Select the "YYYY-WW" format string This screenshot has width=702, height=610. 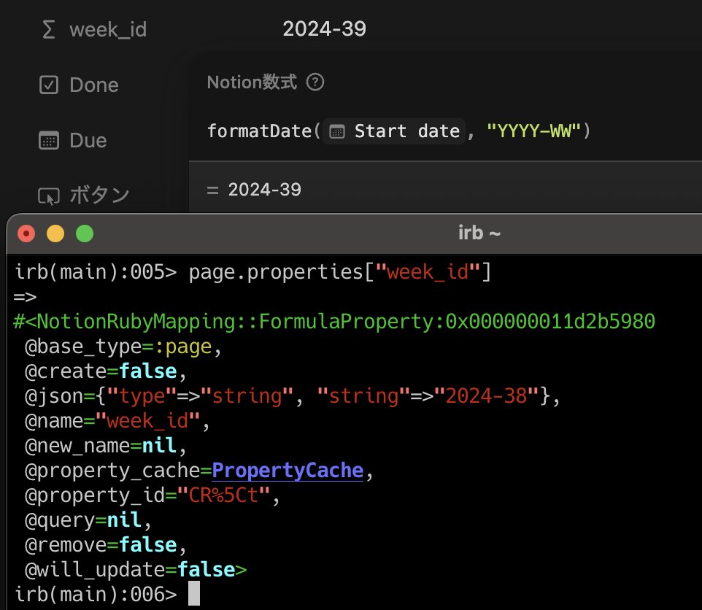[x=533, y=131]
